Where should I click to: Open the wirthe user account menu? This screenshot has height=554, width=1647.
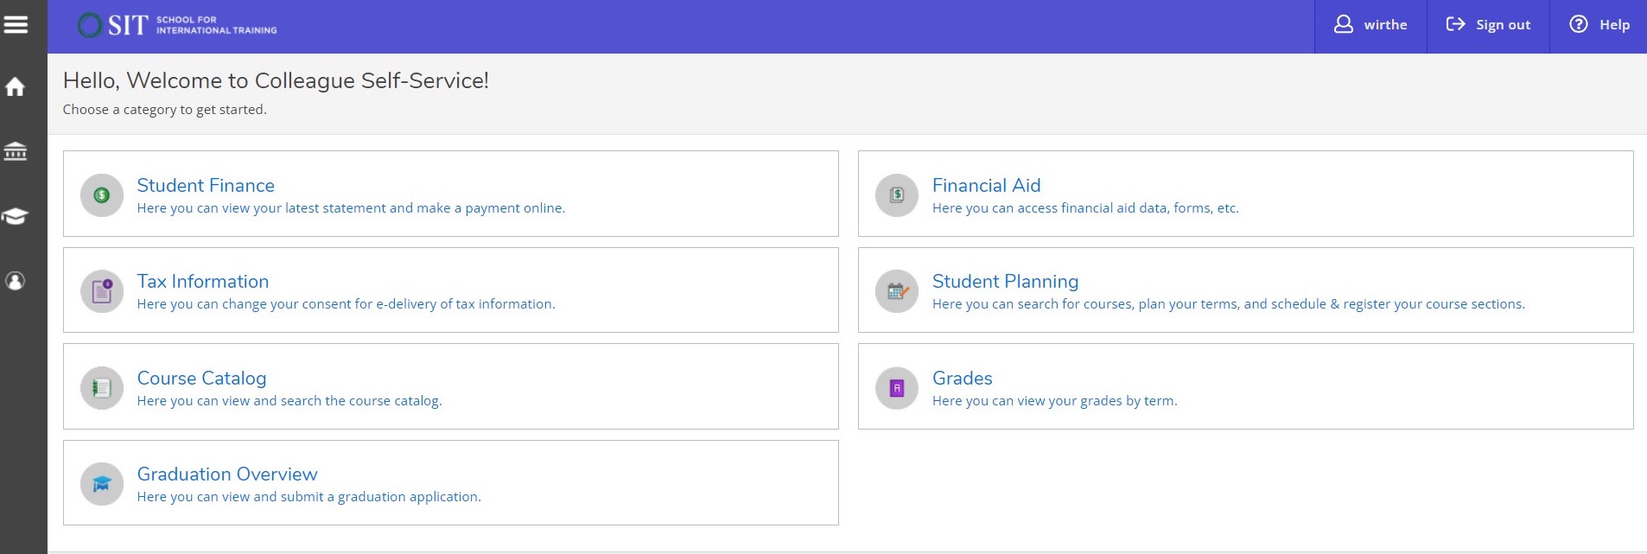(x=1370, y=25)
